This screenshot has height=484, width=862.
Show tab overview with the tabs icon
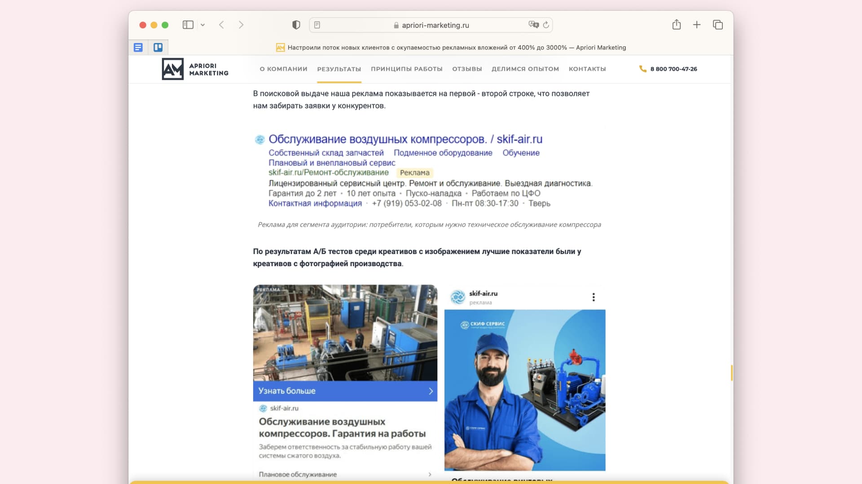[717, 25]
